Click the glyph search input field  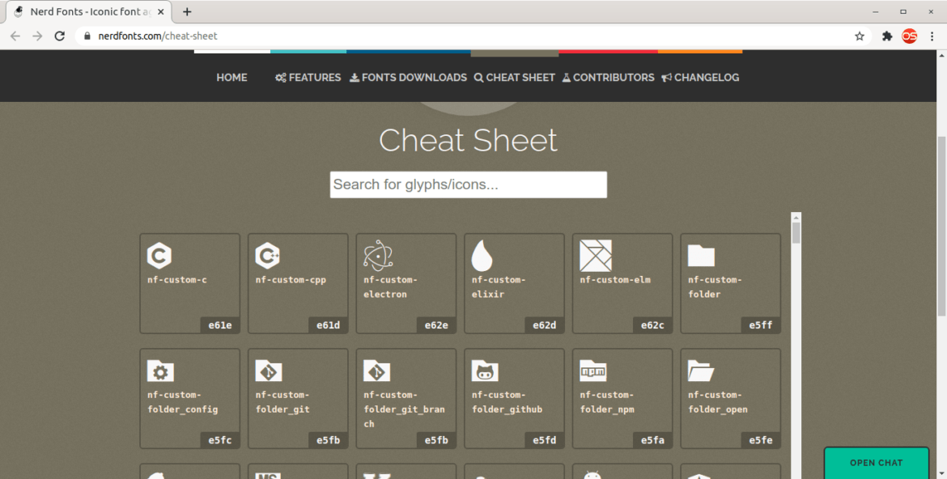468,184
